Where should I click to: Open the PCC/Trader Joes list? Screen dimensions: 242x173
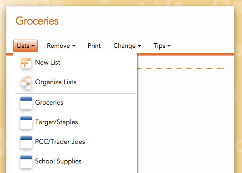[60, 142]
